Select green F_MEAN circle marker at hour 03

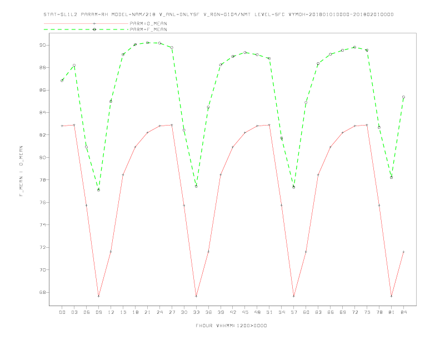tap(74, 66)
